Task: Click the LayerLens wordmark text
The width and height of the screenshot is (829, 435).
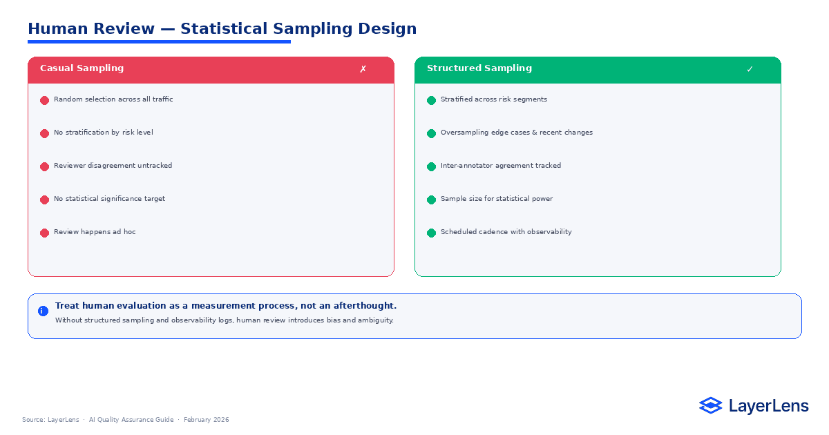Action: 768,407
